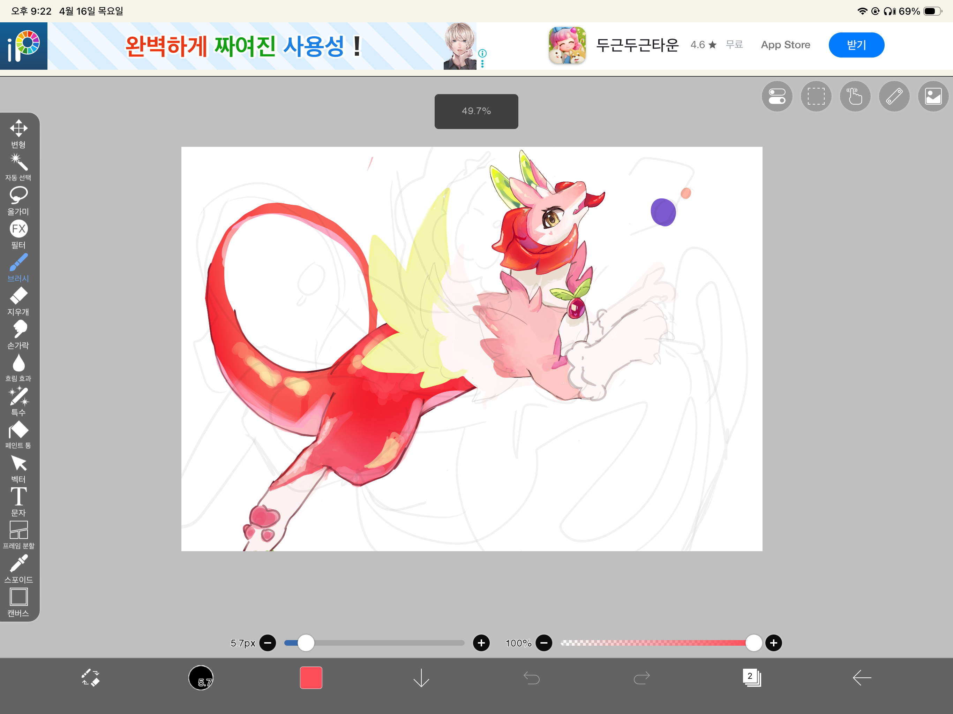953x714 pixels.
Task: Open the ruler tool menu
Action: (x=894, y=96)
